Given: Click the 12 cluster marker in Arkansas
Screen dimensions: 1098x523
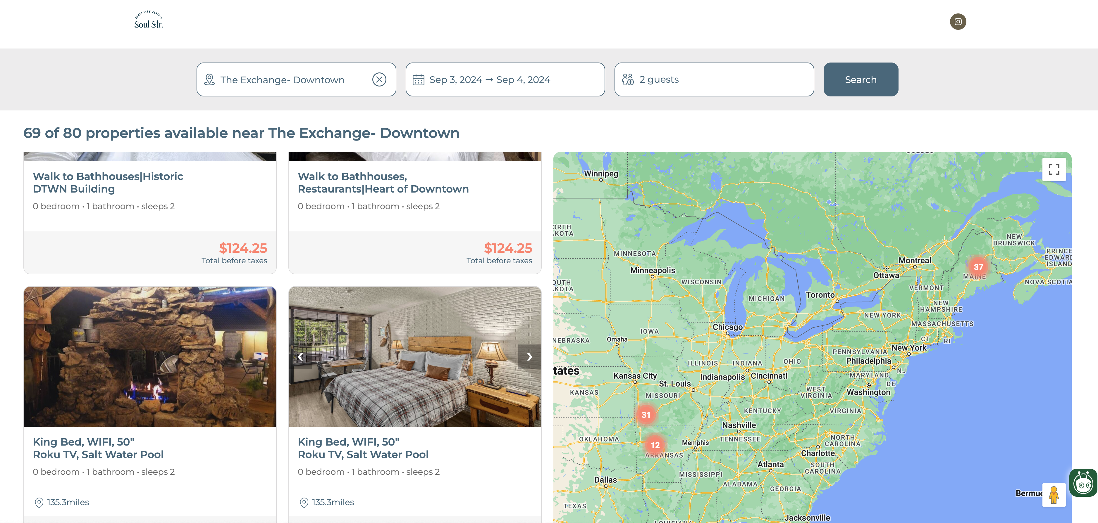Looking at the screenshot, I should pos(655,445).
